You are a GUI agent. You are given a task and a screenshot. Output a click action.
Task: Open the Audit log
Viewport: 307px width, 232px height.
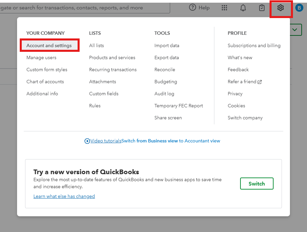164,94
